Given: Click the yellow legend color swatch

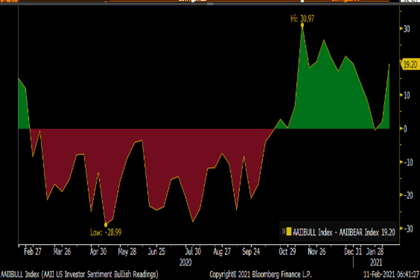Looking at the screenshot, I should tap(289, 232).
